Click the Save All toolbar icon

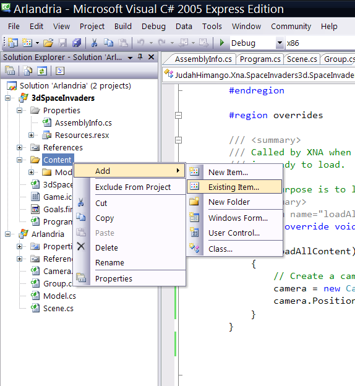click(x=77, y=43)
